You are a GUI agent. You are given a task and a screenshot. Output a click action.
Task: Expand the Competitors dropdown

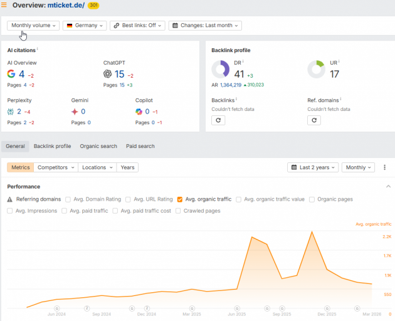tap(56, 167)
